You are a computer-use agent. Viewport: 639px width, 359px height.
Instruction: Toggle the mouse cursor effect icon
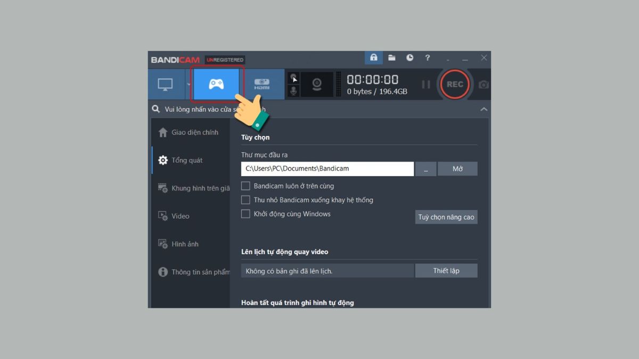(293, 78)
